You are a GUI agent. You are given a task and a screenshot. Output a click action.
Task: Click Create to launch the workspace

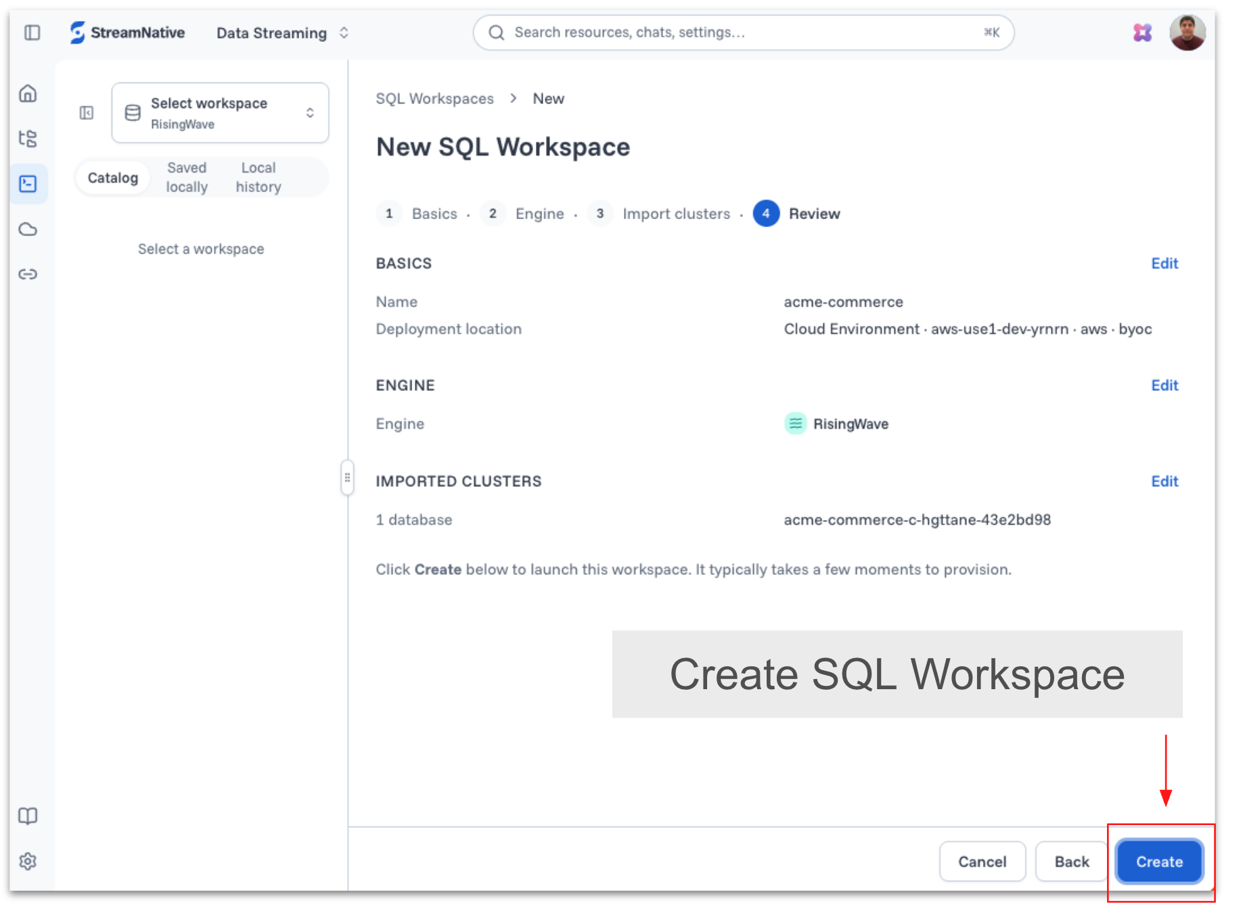click(x=1159, y=862)
